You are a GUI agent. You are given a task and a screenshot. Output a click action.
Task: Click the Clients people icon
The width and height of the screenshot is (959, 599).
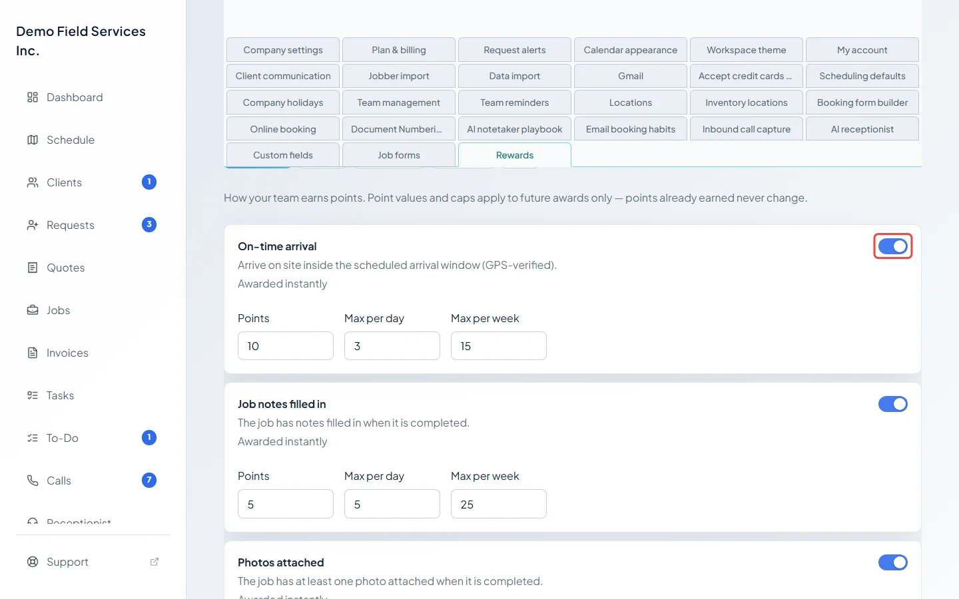[33, 182]
